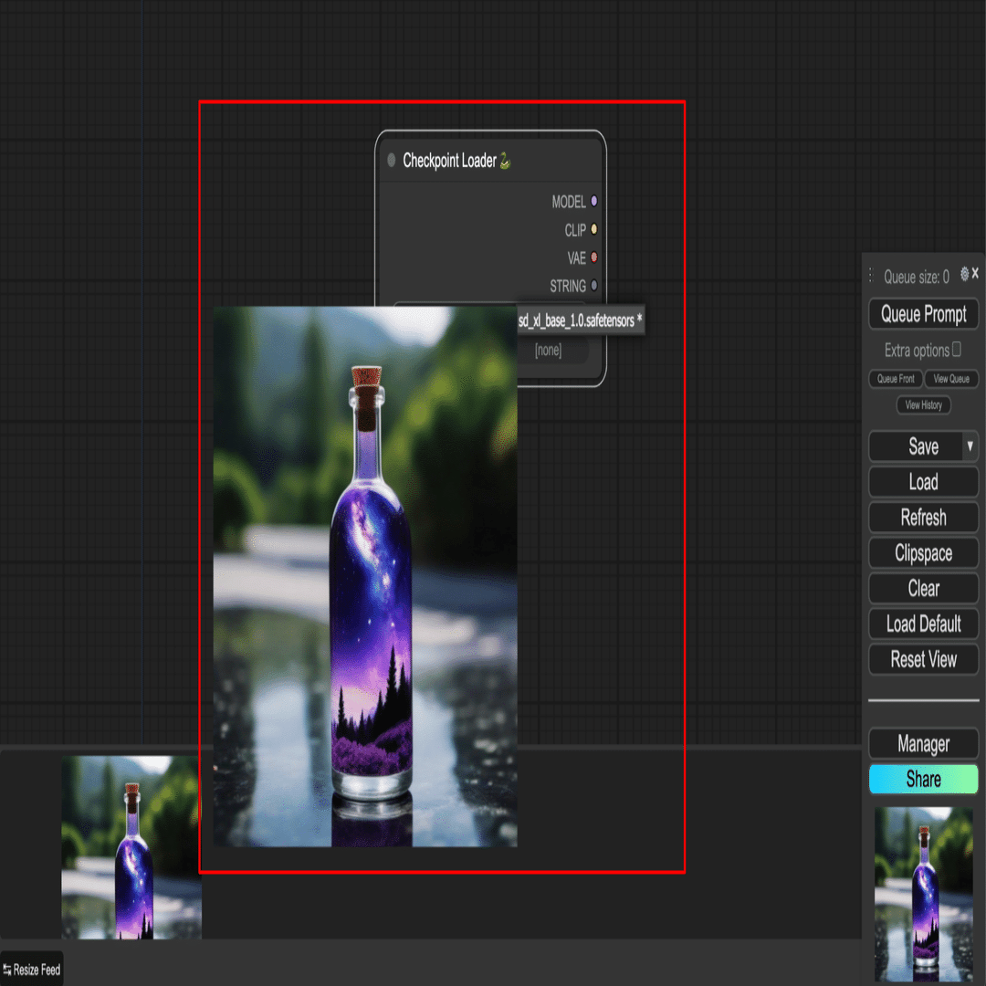Click the Refresh button

point(923,518)
